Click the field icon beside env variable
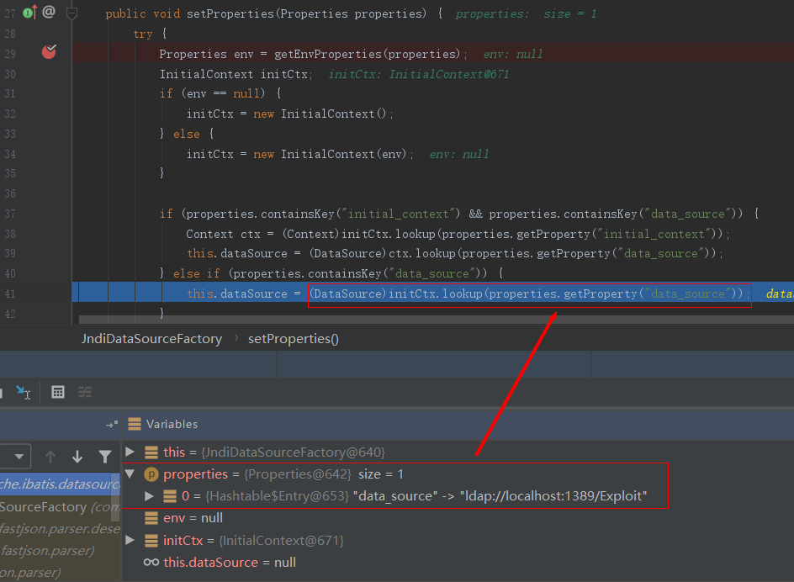This screenshot has height=582, width=794. pyautogui.click(x=151, y=518)
